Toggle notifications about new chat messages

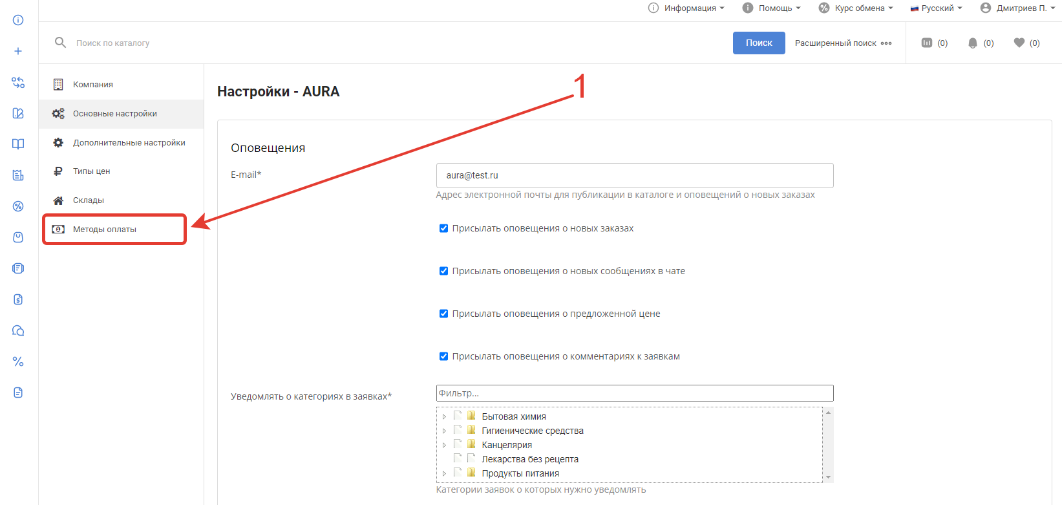tap(443, 271)
